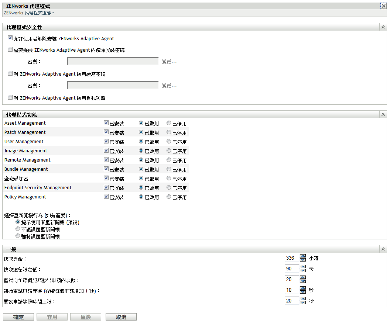This screenshot has width=390, height=322.
Task: Click the 重試申請等候時間上限 field showing 20
Action: (292, 301)
